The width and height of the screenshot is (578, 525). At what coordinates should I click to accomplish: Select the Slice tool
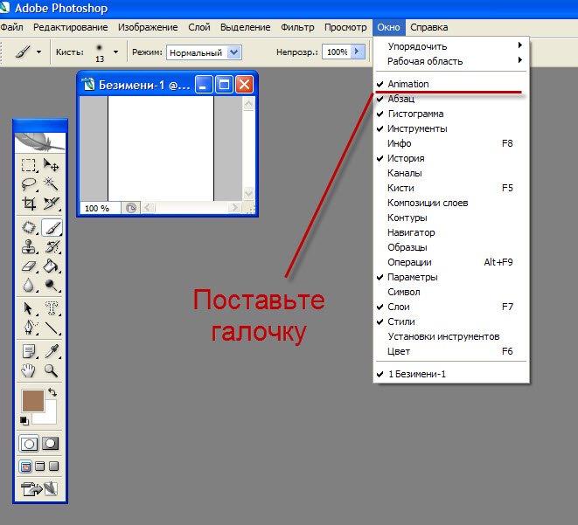tap(52, 204)
